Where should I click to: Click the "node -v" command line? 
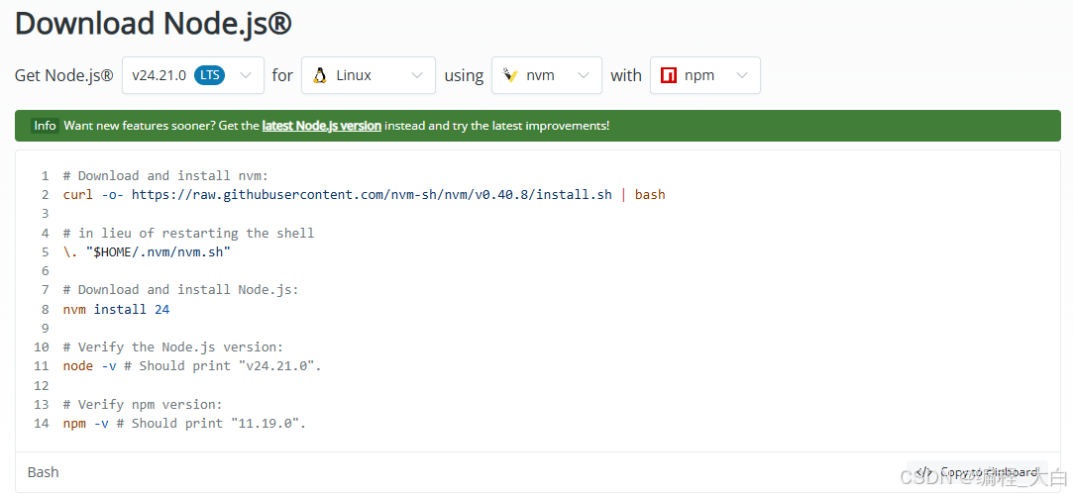pos(192,366)
